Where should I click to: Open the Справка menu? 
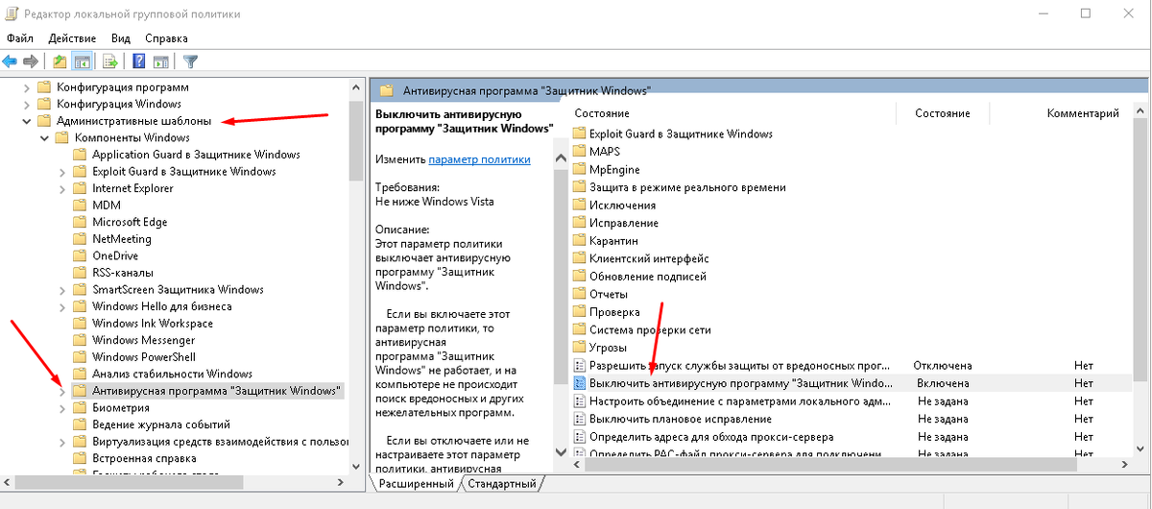pyautogui.click(x=167, y=38)
